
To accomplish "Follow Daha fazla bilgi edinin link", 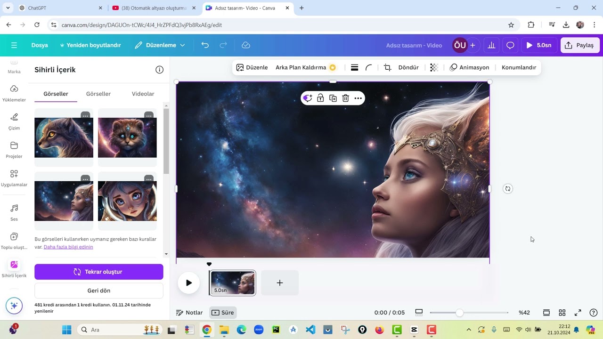I will 68,247.
